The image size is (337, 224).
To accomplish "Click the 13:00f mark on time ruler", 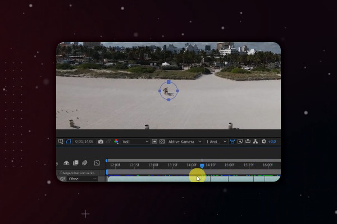I will coord(153,165).
